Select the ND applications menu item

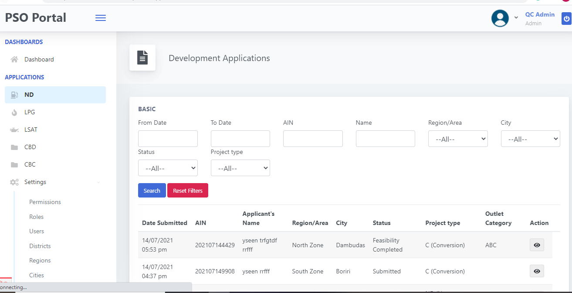point(55,95)
